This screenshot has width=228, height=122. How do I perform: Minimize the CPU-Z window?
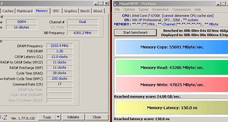pyautogui.click(x=95, y=3)
